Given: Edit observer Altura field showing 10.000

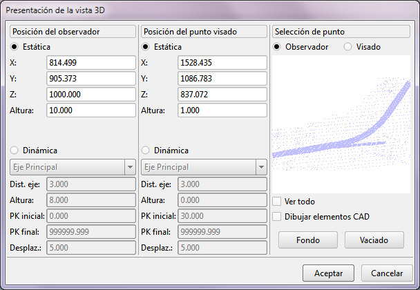Looking at the screenshot, I should pyautogui.click(x=90, y=110).
